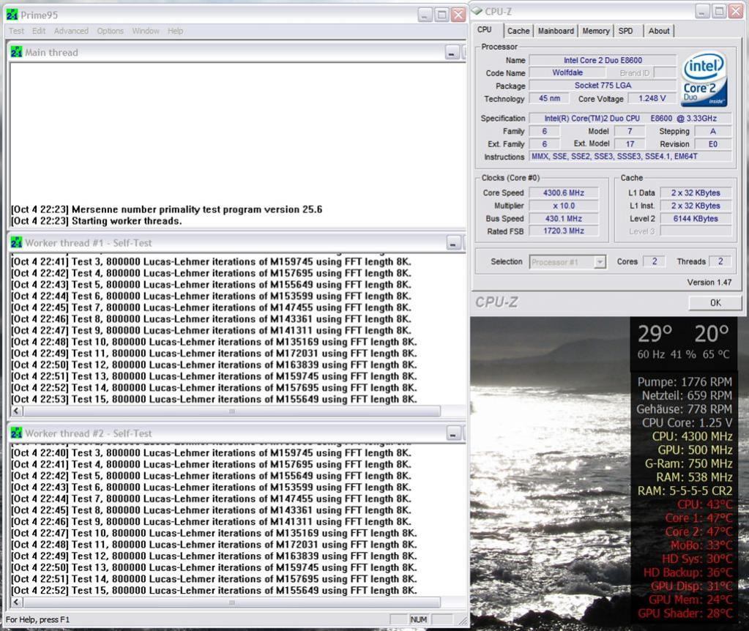The width and height of the screenshot is (749, 631).
Task: Open the Options menu in Prime95
Action: tap(111, 31)
